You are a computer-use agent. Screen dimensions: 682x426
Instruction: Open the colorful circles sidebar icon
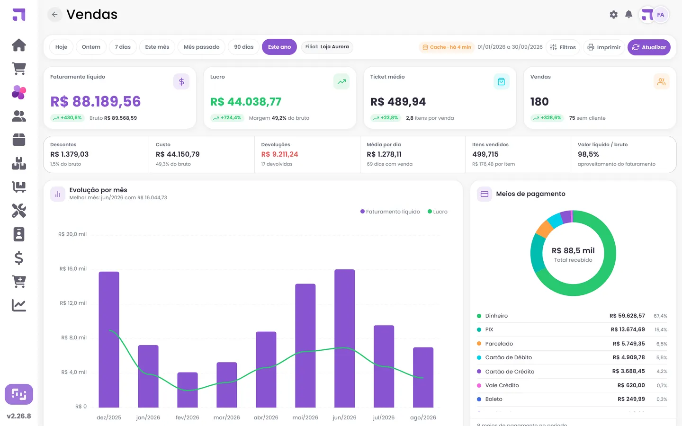tap(19, 92)
